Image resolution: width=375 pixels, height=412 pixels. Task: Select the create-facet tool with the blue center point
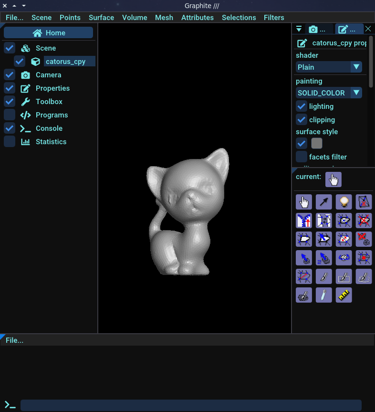[x=344, y=221]
